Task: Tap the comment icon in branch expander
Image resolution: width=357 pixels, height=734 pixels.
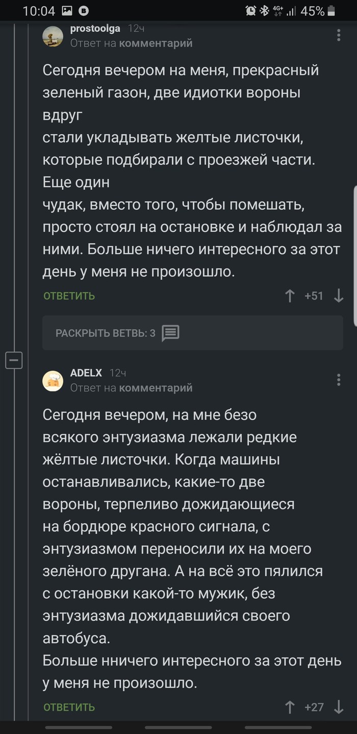Action: coord(170,333)
